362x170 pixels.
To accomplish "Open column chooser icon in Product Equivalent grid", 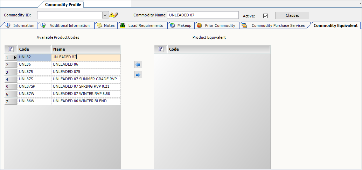I will [x=160, y=49].
